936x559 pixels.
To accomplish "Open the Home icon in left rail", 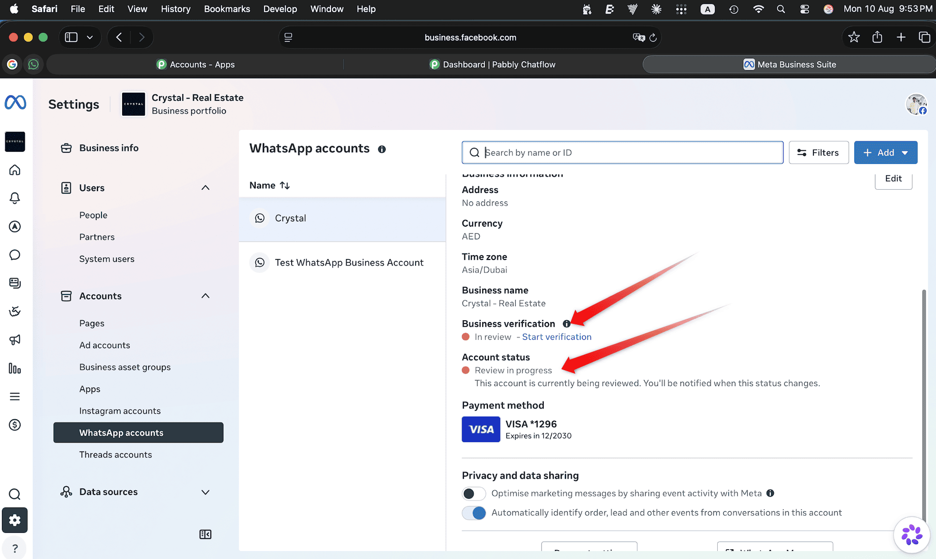I will click(x=15, y=170).
